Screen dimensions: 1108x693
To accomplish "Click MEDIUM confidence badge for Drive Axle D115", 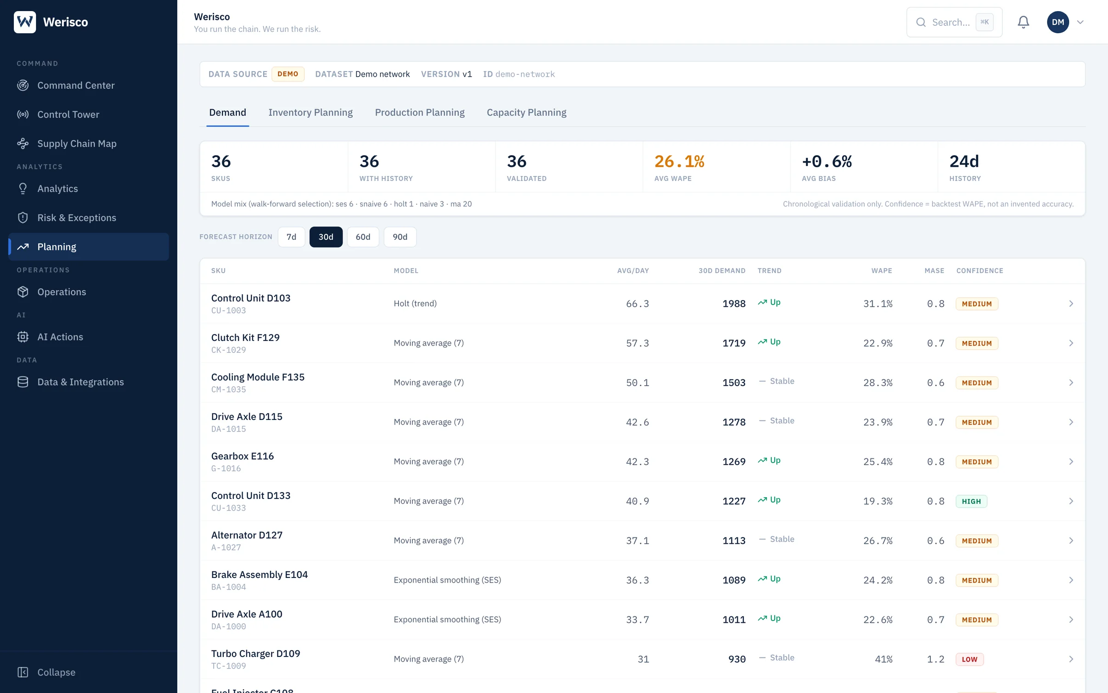I will tap(977, 422).
